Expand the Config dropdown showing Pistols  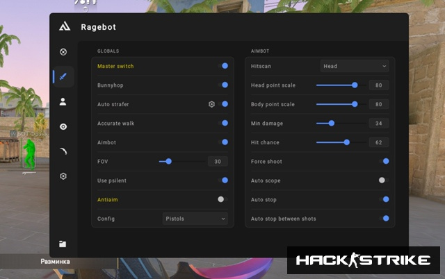tap(195, 219)
